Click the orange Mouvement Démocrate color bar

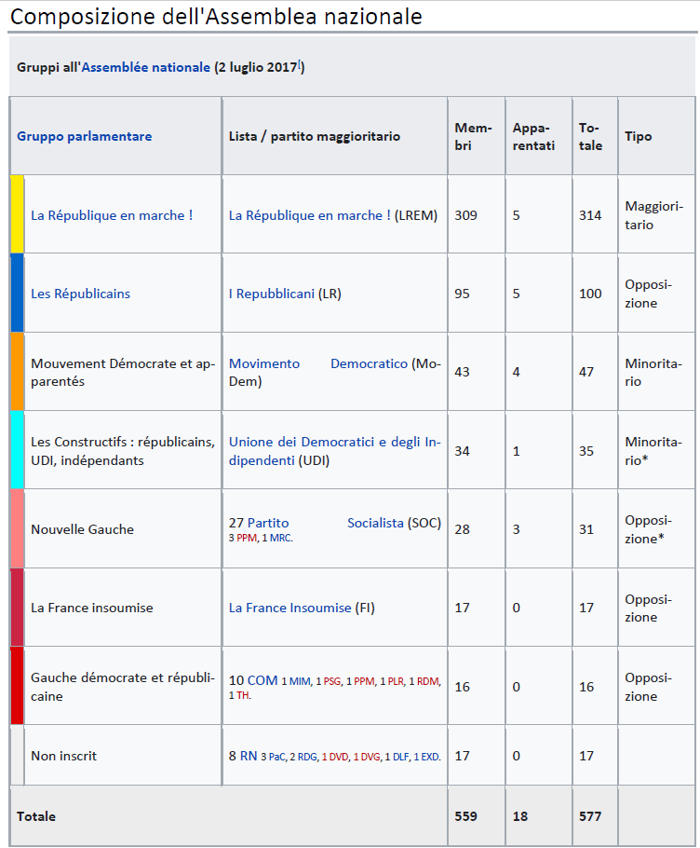click(x=17, y=371)
